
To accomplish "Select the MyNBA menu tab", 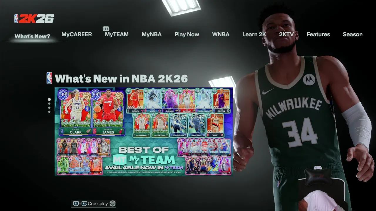I will coord(152,34).
